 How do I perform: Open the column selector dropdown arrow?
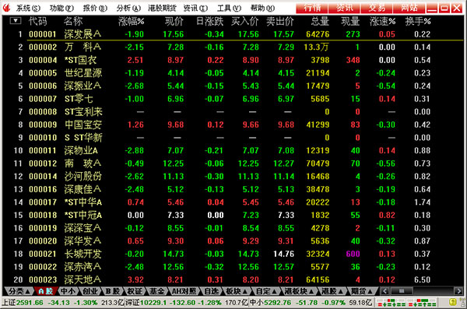pos(16,21)
